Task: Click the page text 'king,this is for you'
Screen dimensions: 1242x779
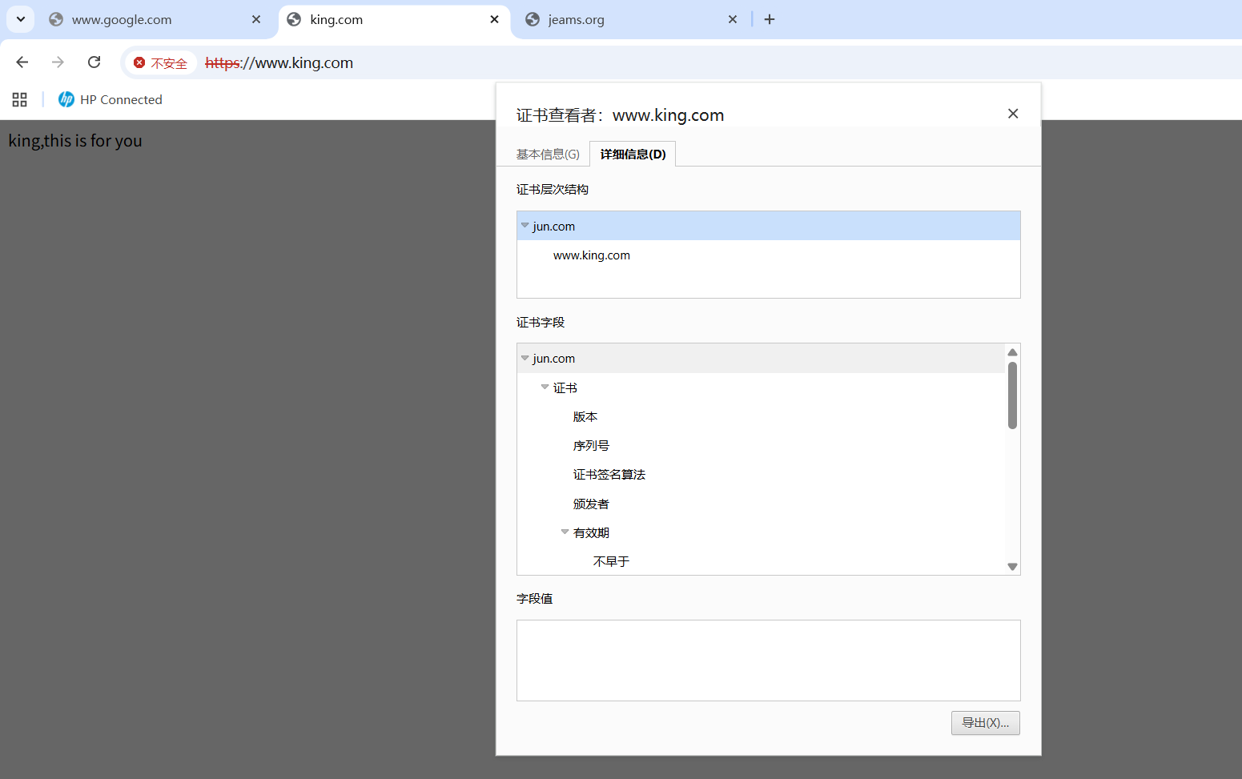Action: 75,141
